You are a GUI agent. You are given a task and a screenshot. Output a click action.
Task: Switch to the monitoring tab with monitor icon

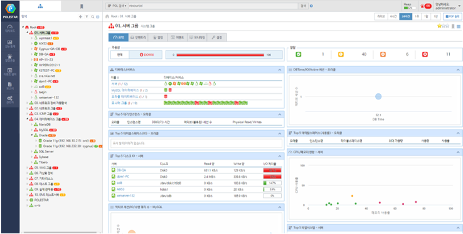pyautogui.click(x=197, y=38)
